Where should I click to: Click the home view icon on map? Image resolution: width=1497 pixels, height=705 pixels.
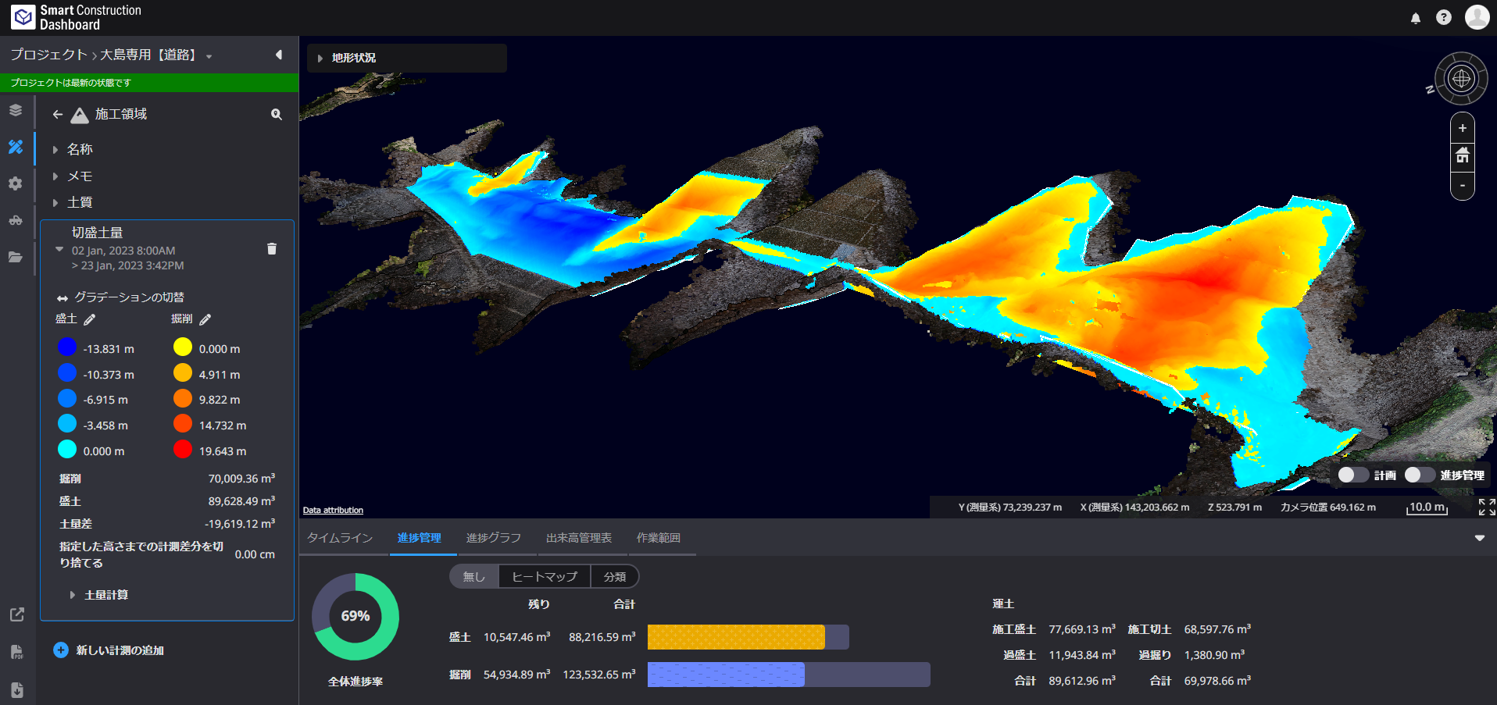tap(1462, 156)
